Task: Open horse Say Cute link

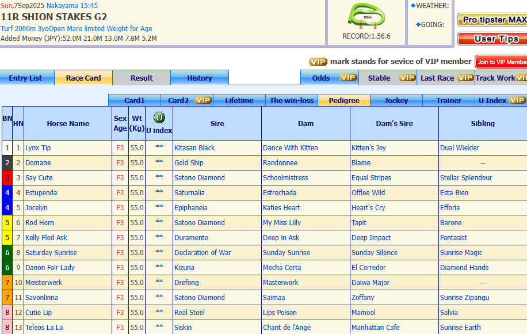Action: point(39,177)
